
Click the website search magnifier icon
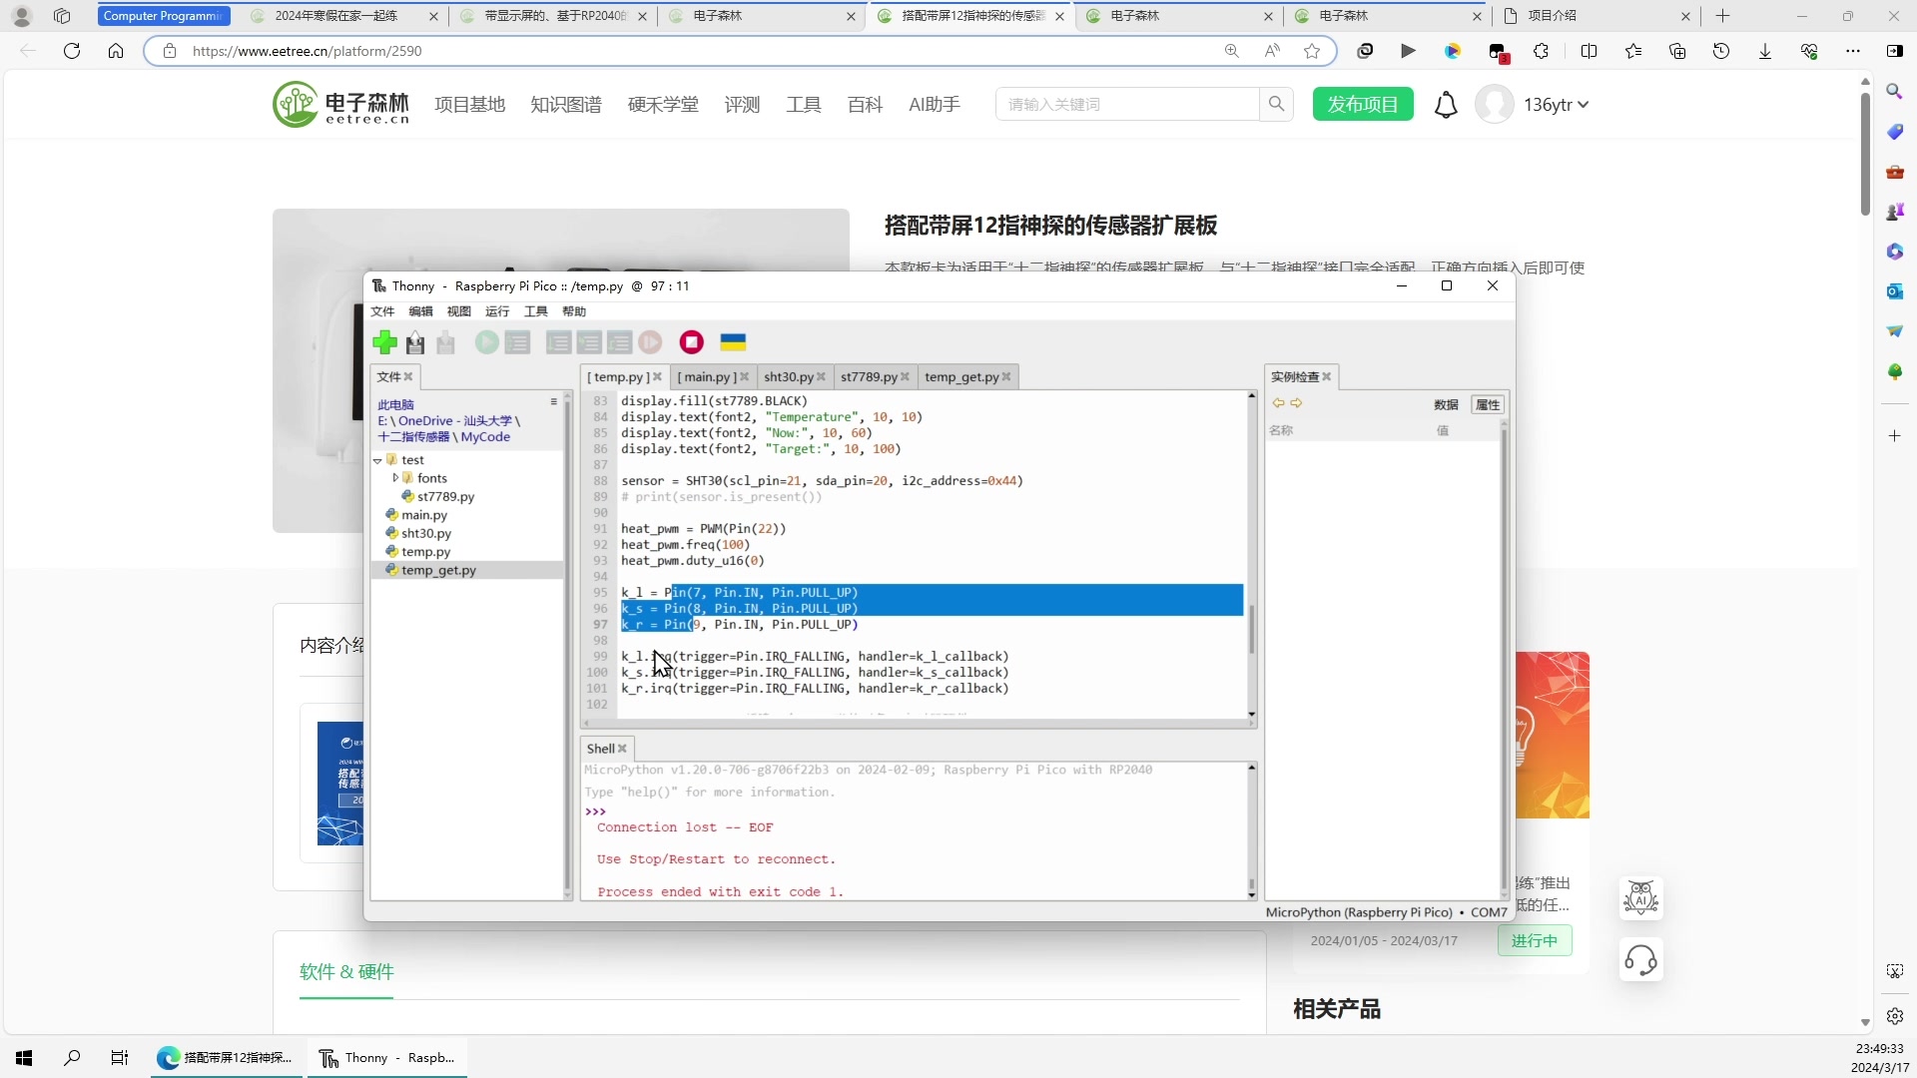pos(1276,104)
